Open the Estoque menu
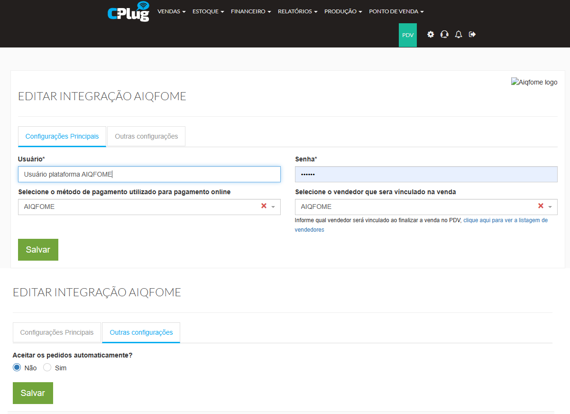 208,11
